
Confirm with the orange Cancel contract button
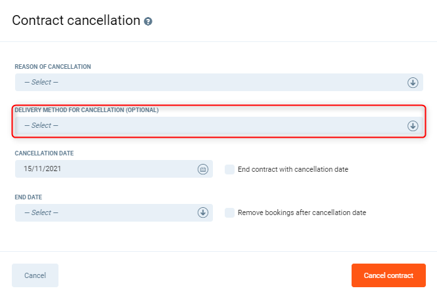pos(388,275)
